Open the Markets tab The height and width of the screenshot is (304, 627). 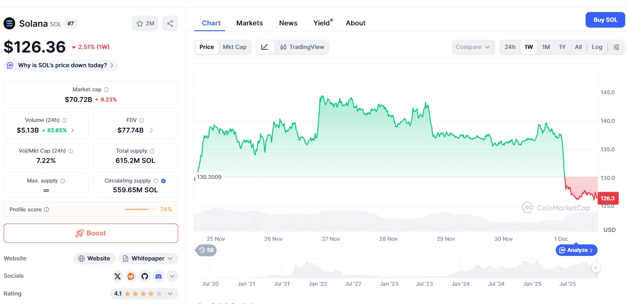250,23
